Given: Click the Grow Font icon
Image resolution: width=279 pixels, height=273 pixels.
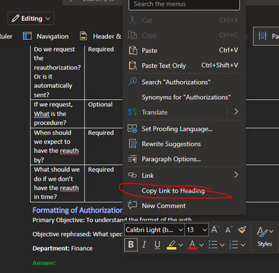Looking at the screenshot, I should [216, 230].
